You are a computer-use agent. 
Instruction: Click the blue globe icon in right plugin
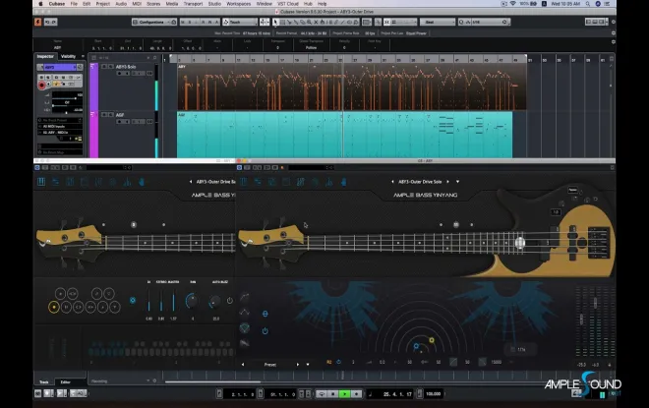click(265, 314)
